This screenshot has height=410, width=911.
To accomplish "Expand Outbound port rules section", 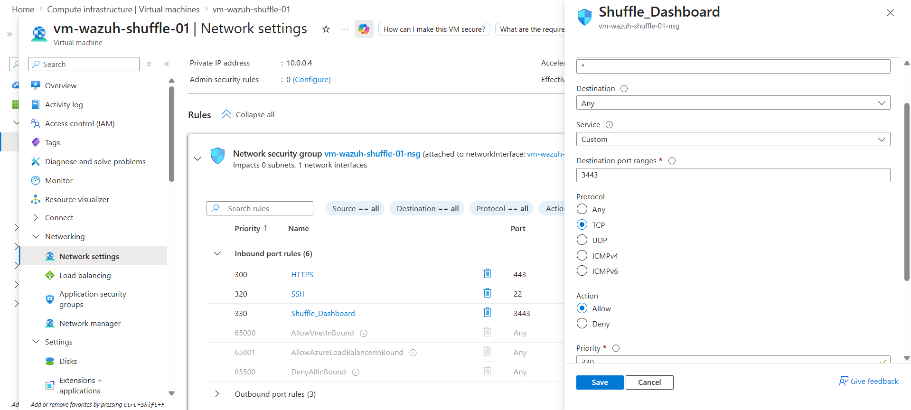I will coord(217,394).
